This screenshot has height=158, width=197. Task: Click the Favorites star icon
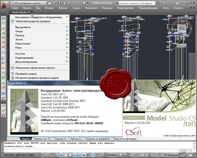point(170,3)
